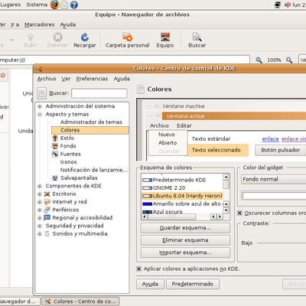Click Buscar search icon in file browser

pyautogui.click(x=197, y=37)
